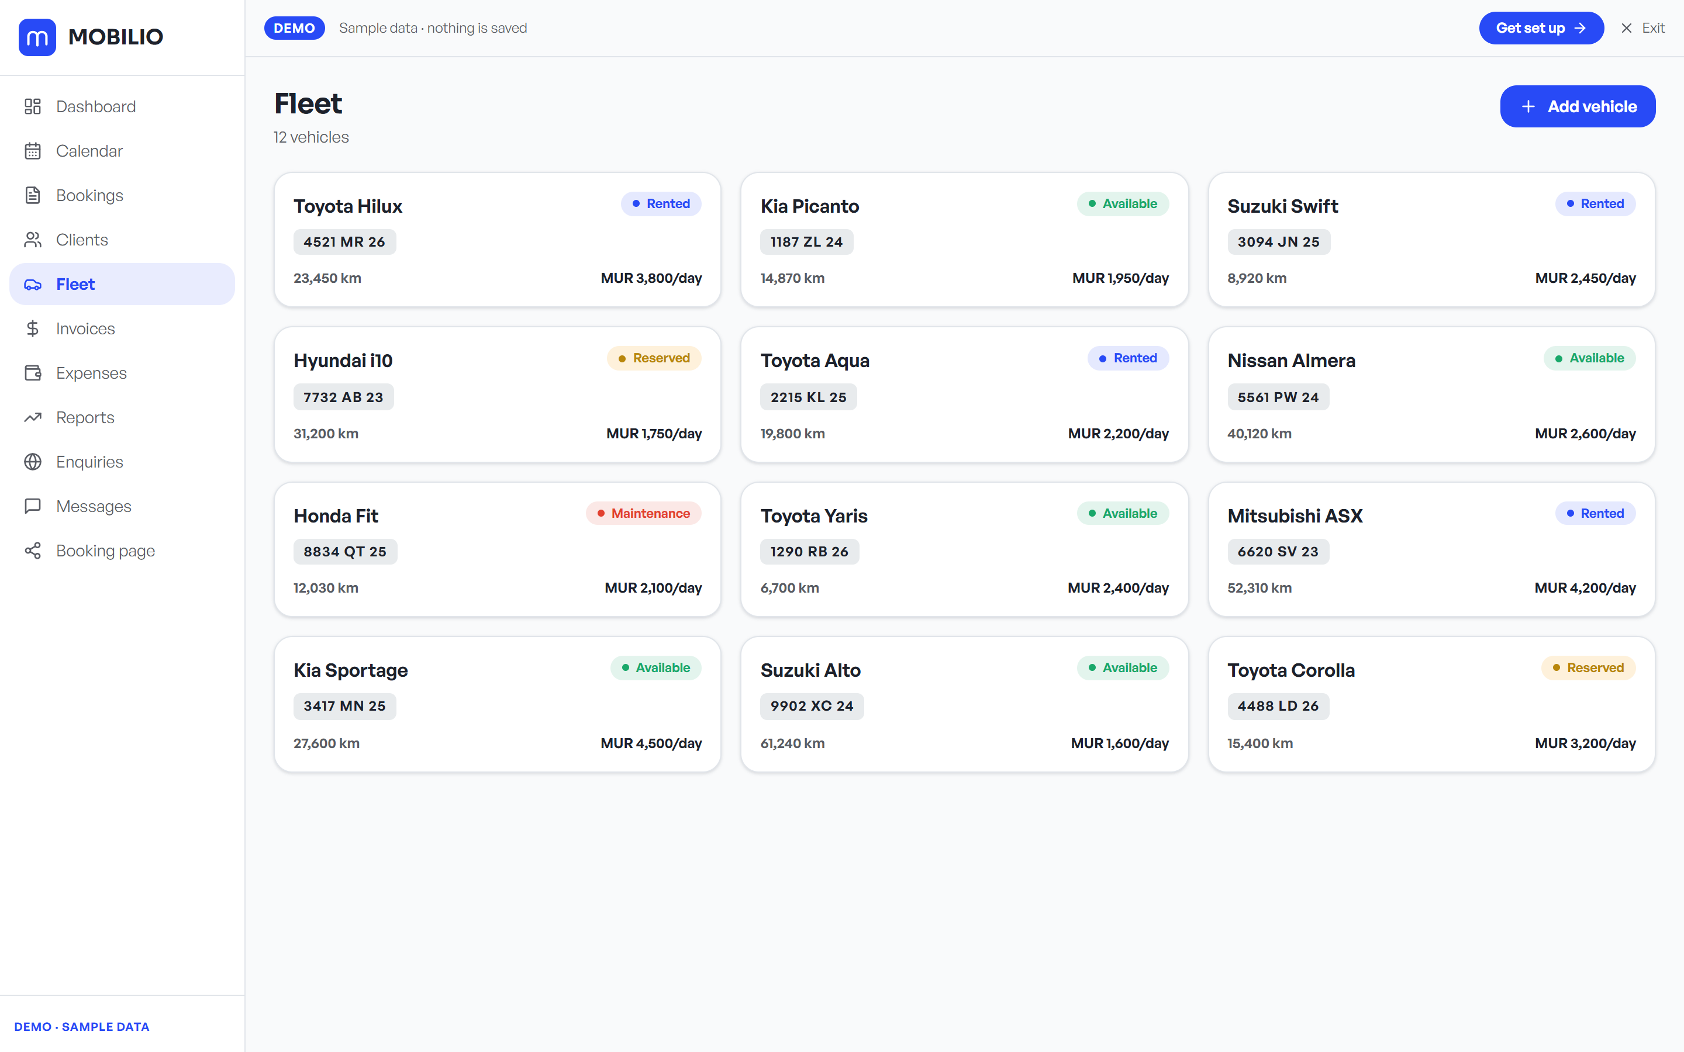The image size is (1684, 1052).
Task: Click plate number 6620 SV 23
Action: click(x=1278, y=552)
